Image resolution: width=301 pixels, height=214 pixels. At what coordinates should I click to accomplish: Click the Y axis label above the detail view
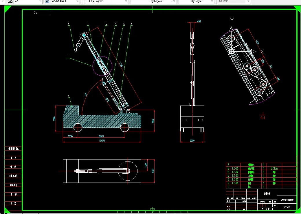[x=232, y=20]
